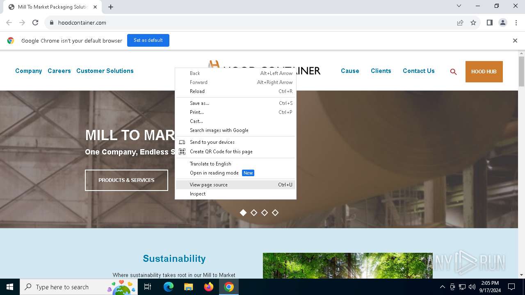Viewport: 525px width, 295px height.
Task: Open the notification center icon
Action: tap(511, 287)
